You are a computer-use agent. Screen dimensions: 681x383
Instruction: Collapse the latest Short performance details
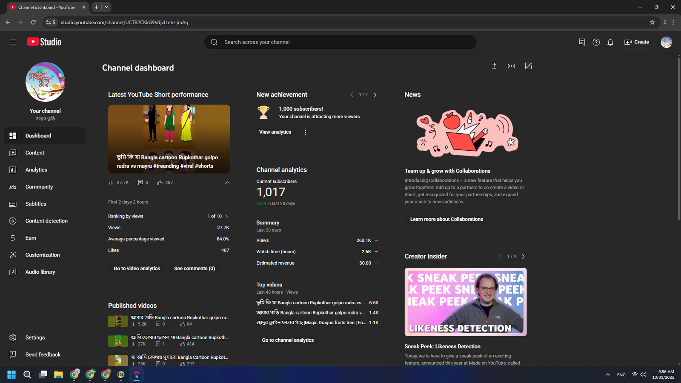[x=227, y=183]
